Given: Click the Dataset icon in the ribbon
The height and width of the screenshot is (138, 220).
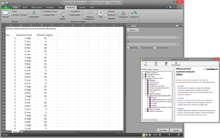Looking at the screenshot, I should [x=5, y=14].
